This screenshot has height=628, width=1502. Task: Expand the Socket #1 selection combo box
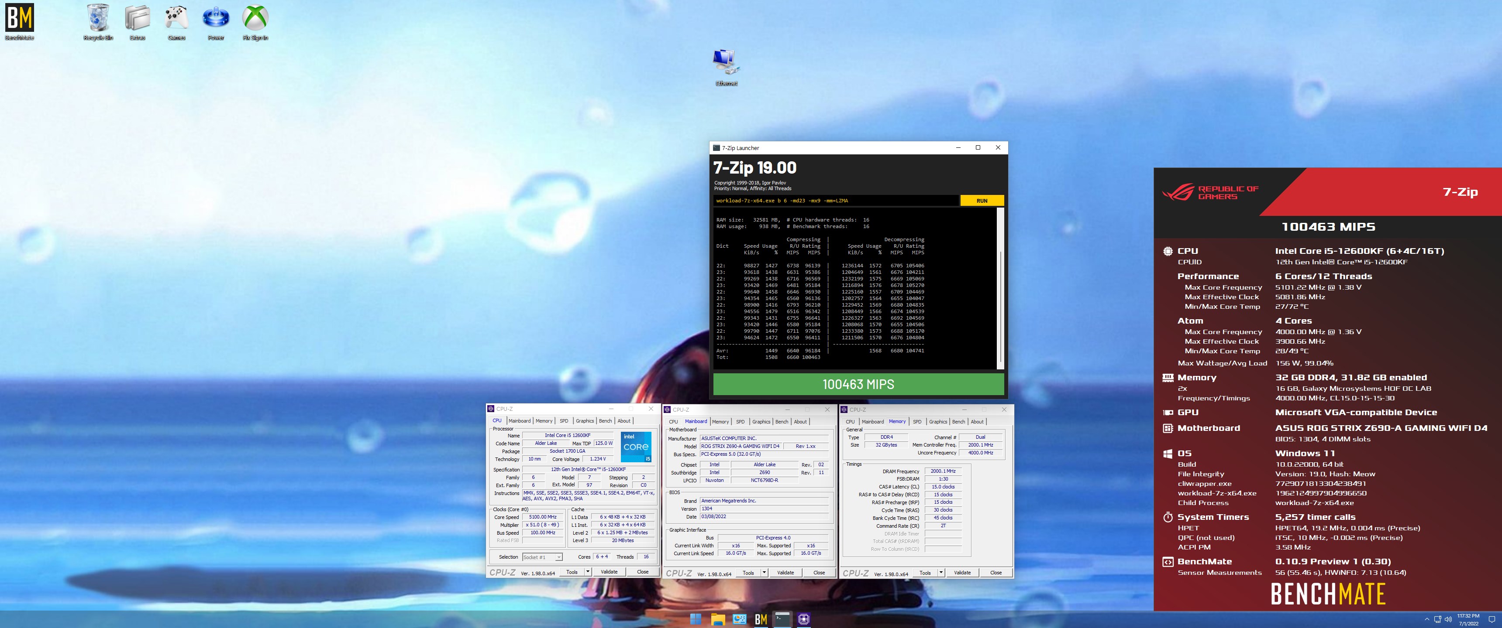point(542,557)
